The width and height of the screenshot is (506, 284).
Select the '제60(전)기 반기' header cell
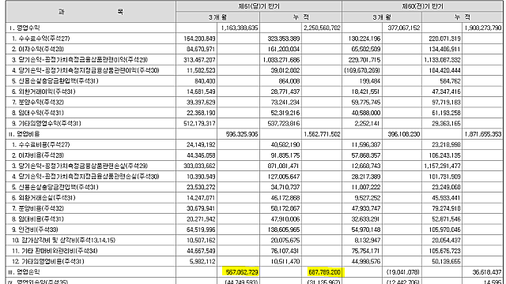(422, 6)
